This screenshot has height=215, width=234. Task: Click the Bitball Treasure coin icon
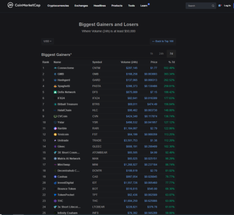point(55,104)
